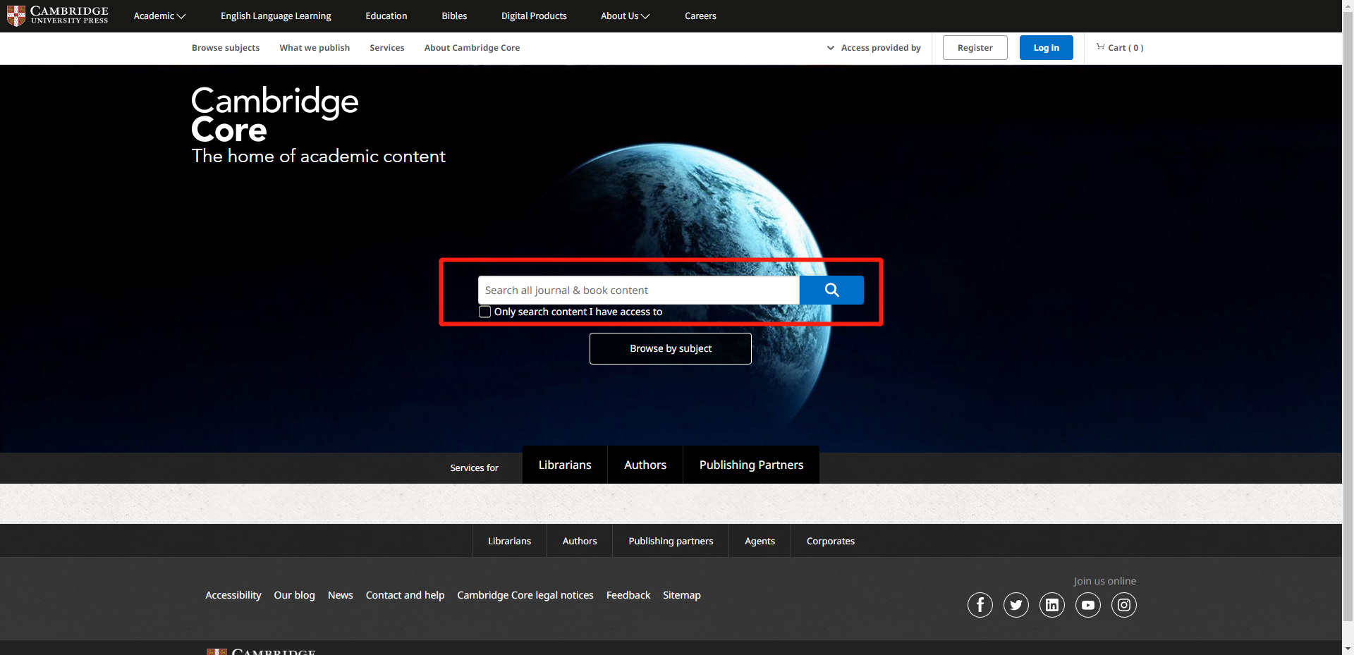Screen dimensions: 1354x655
Task: Open the Bibles menu item
Action: tap(454, 16)
